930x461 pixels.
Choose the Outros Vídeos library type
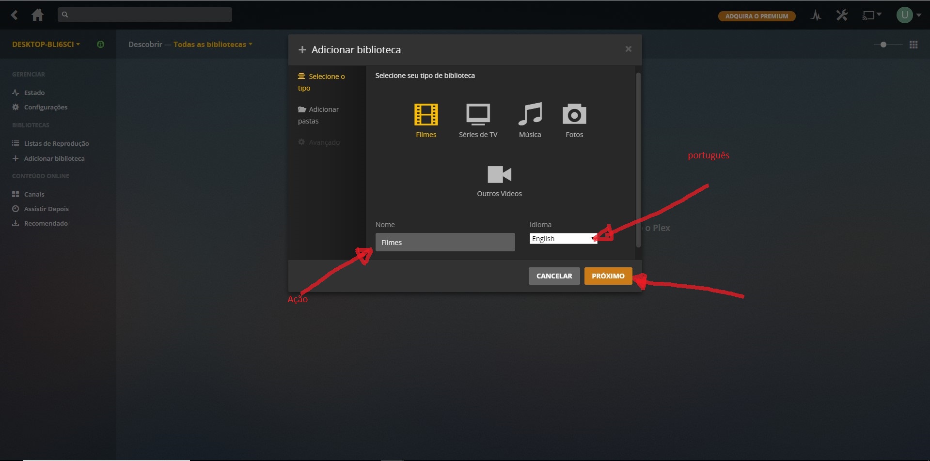pyautogui.click(x=499, y=181)
